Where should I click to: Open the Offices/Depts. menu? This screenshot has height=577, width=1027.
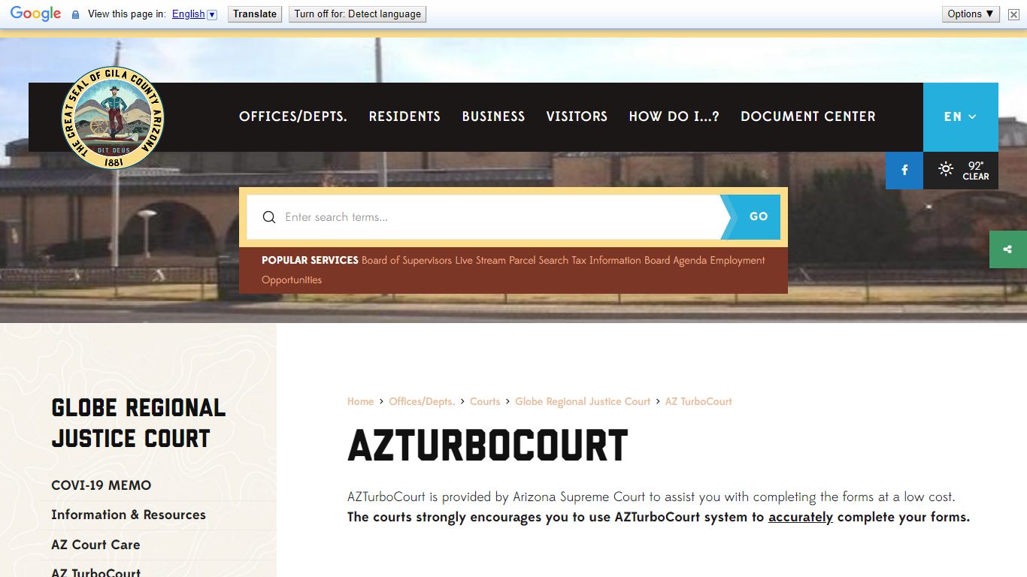click(x=293, y=116)
